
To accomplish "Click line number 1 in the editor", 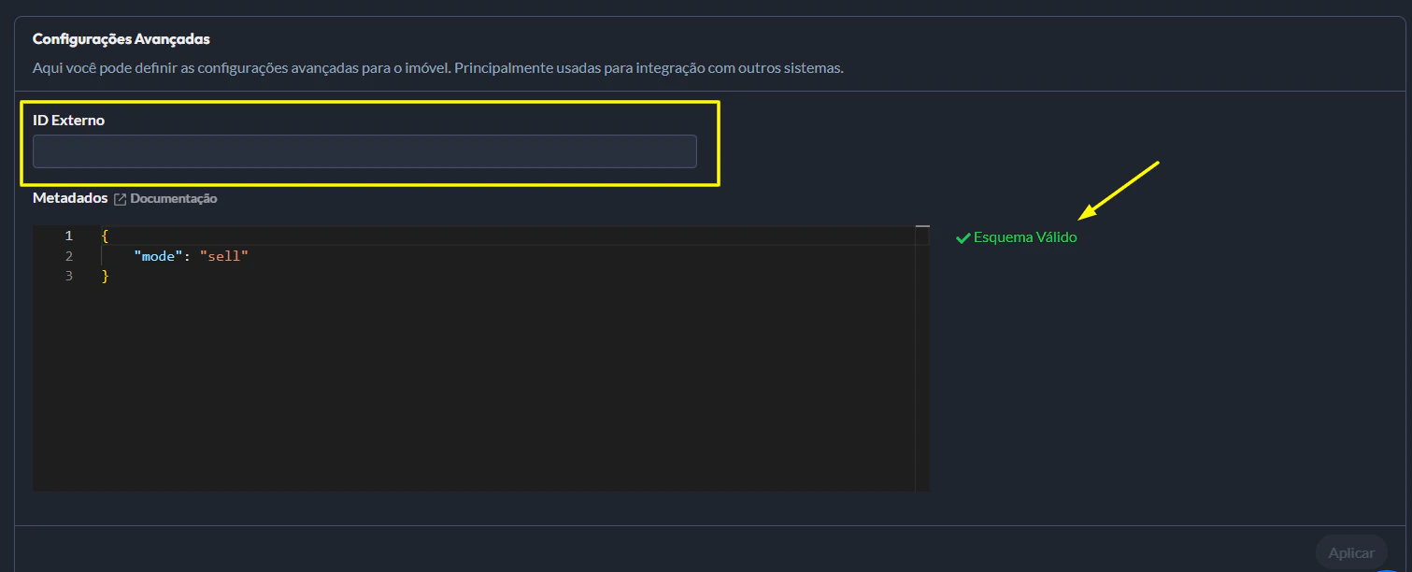I will click(69, 236).
